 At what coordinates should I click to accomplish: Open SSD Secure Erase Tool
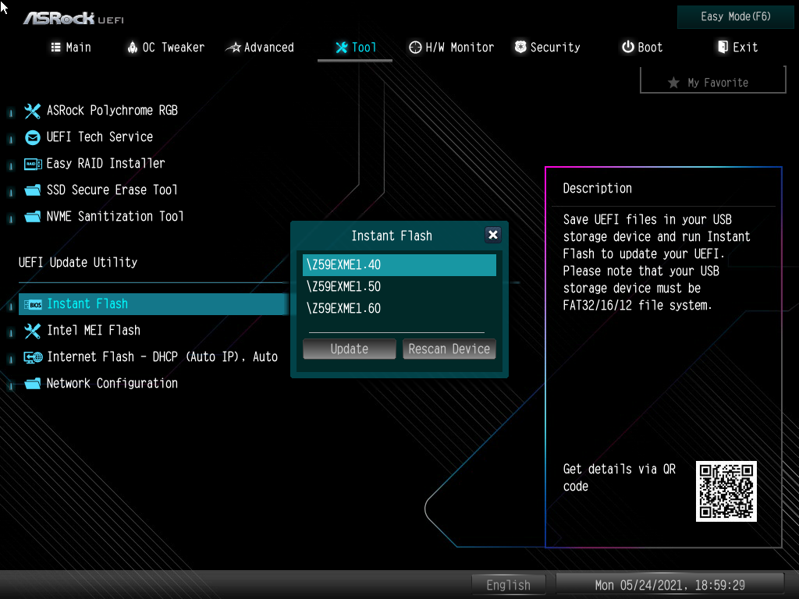coord(112,190)
